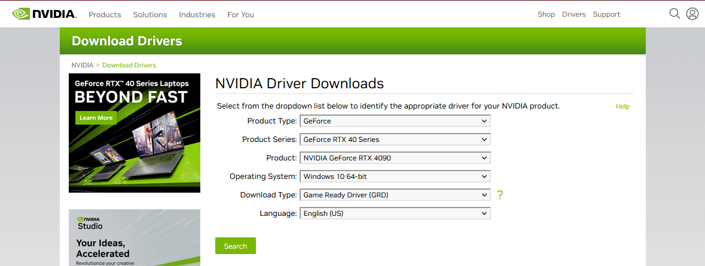
Task: Change the Language dropdown
Action: point(395,214)
